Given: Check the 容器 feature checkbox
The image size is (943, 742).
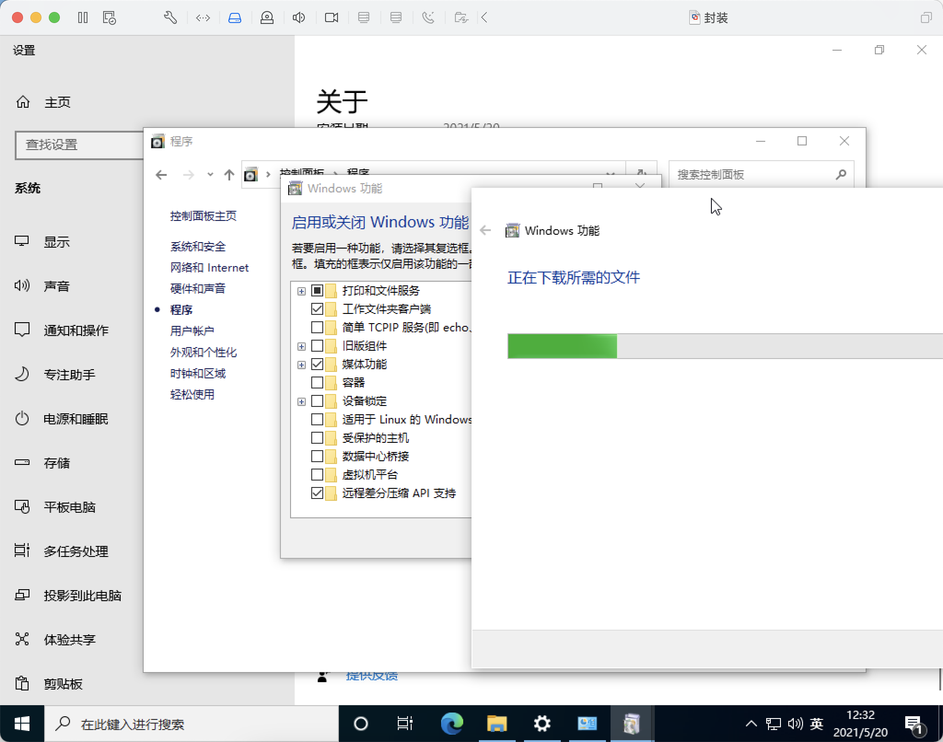Looking at the screenshot, I should point(317,383).
